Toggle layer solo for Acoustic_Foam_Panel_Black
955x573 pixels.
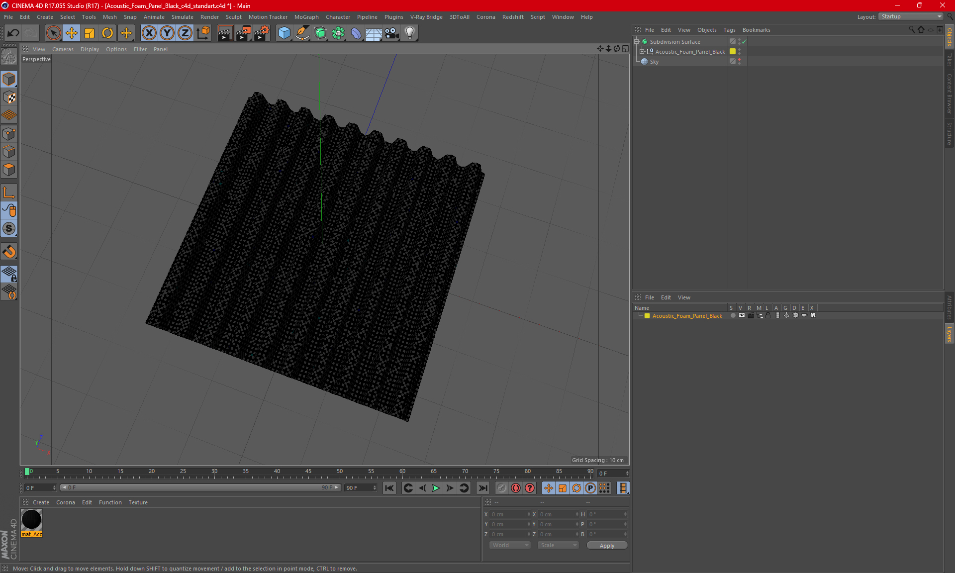pyautogui.click(x=733, y=316)
